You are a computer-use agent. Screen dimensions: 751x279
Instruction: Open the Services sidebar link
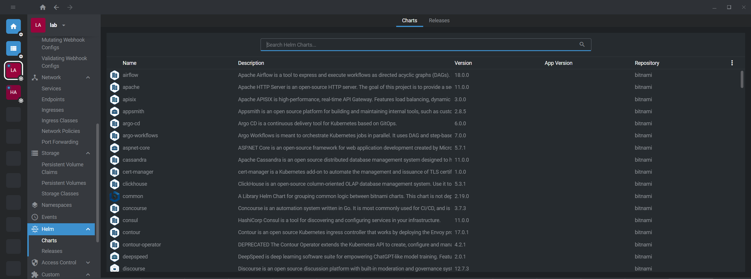(51, 89)
